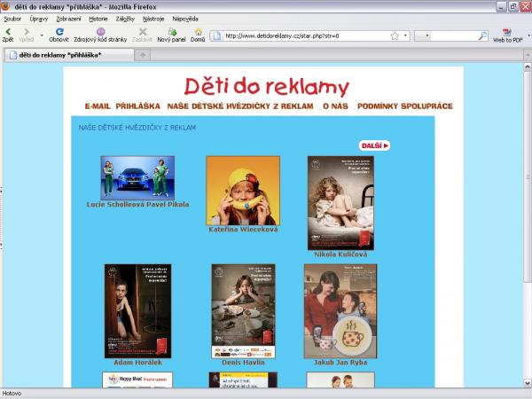The width and height of the screenshot is (532, 399).
Task: Open the blue car advertisement thumbnail
Action: [137, 178]
